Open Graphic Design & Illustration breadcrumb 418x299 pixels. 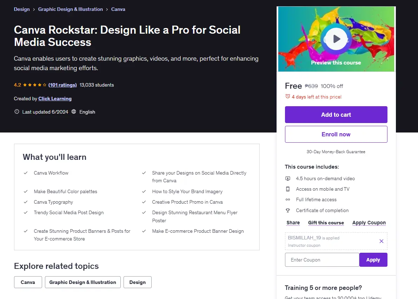click(x=71, y=9)
